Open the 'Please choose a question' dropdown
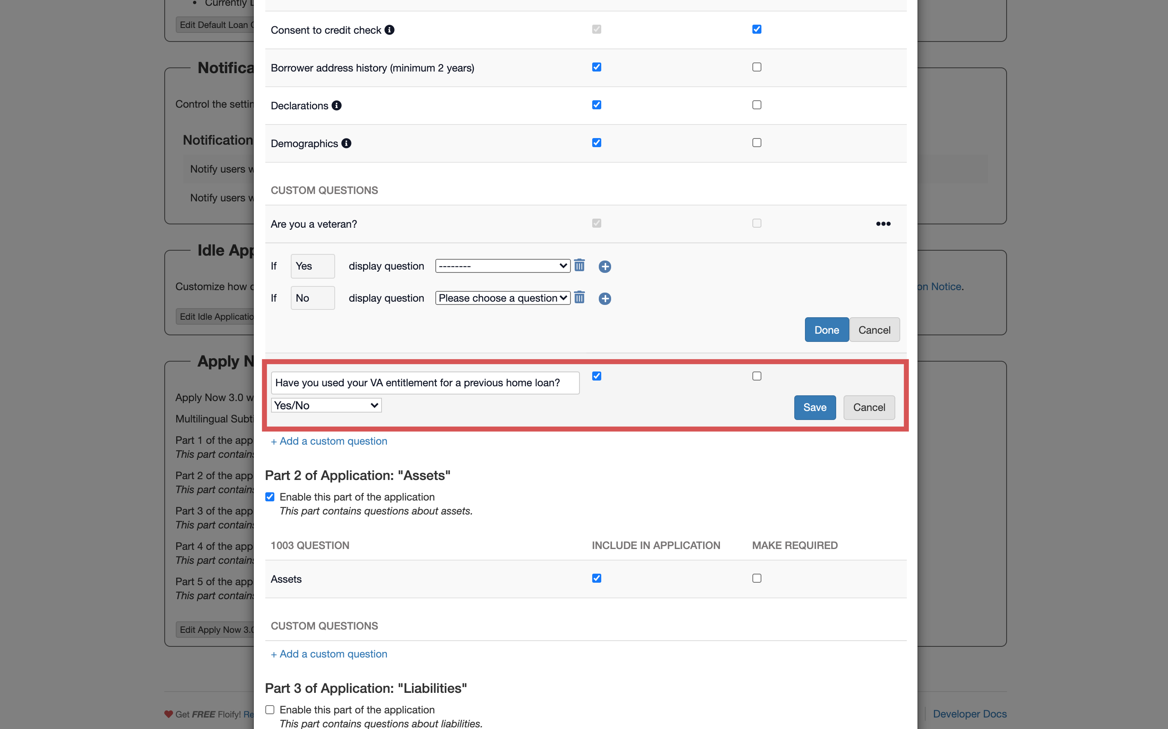This screenshot has height=729, width=1168. point(502,298)
